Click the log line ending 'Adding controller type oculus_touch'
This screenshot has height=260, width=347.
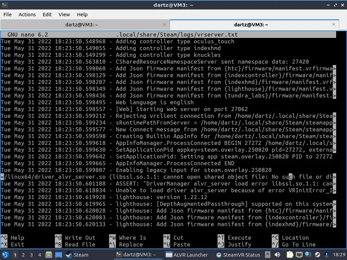[x=118, y=42]
